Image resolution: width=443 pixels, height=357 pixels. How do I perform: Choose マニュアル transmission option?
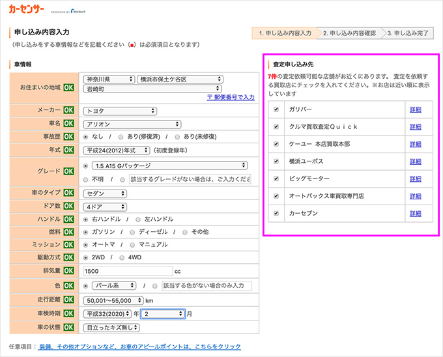(x=132, y=245)
